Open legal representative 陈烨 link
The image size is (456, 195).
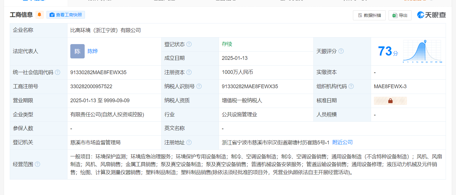[x=93, y=51]
